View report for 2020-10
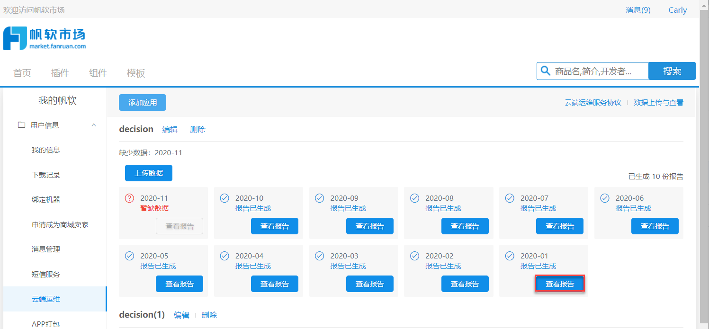The width and height of the screenshot is (709, 329). pyautogui.click(x=275, y=226)
